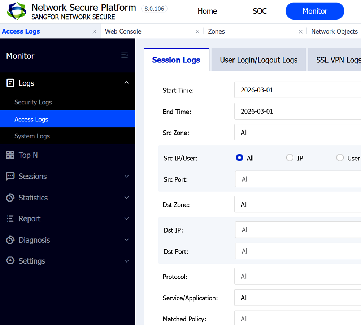Click the Sessions chat bubble icon
The height and width of the screenshot is (325, 361).
10,176
